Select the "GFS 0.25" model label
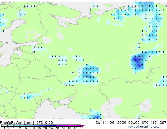Screen dimensions: 167x129 click(45, 122)
